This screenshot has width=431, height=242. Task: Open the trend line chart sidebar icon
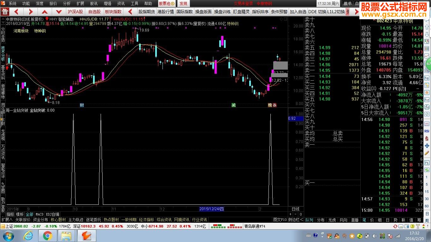427,56
